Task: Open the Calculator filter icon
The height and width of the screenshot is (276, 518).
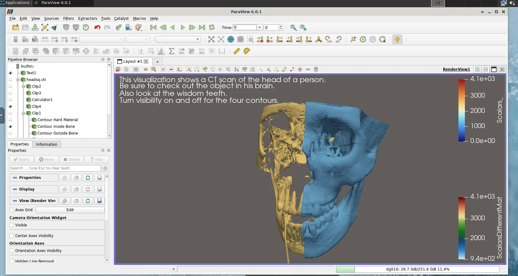Action: 15,51
